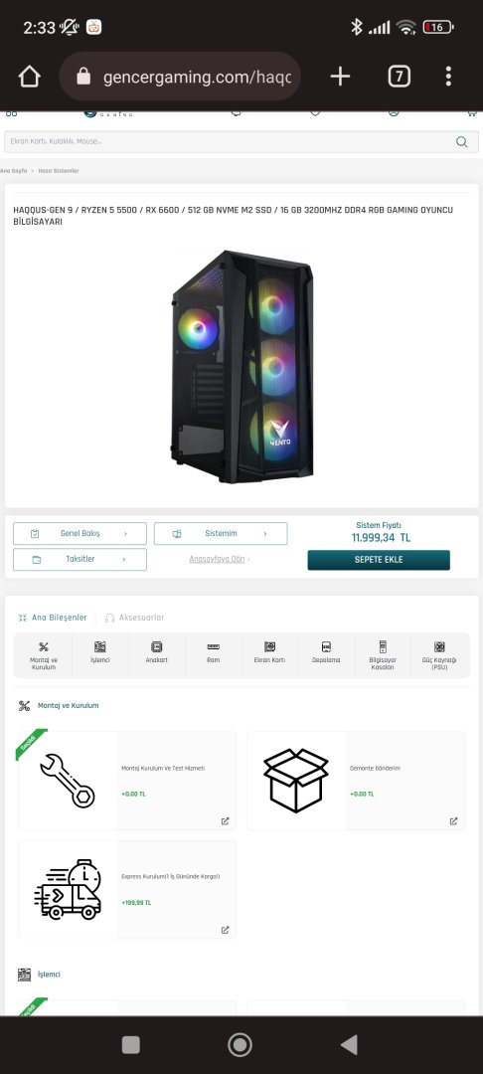Open external link icon on Montaj Kurulum card

[225, 820]
